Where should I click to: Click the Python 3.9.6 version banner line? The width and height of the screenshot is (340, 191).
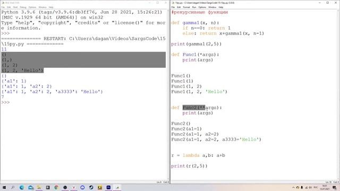coord(82,12)
